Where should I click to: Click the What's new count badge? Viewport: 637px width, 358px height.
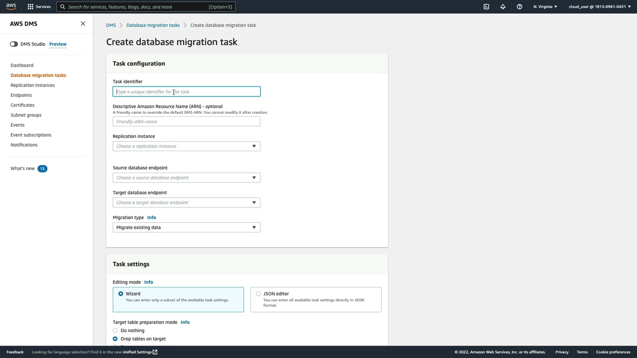42,169
